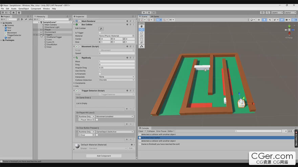This screenshot has width=298, height=167.
Task: Expand the Constraints foldout in Rigidbody
Action: click(74, 83)
